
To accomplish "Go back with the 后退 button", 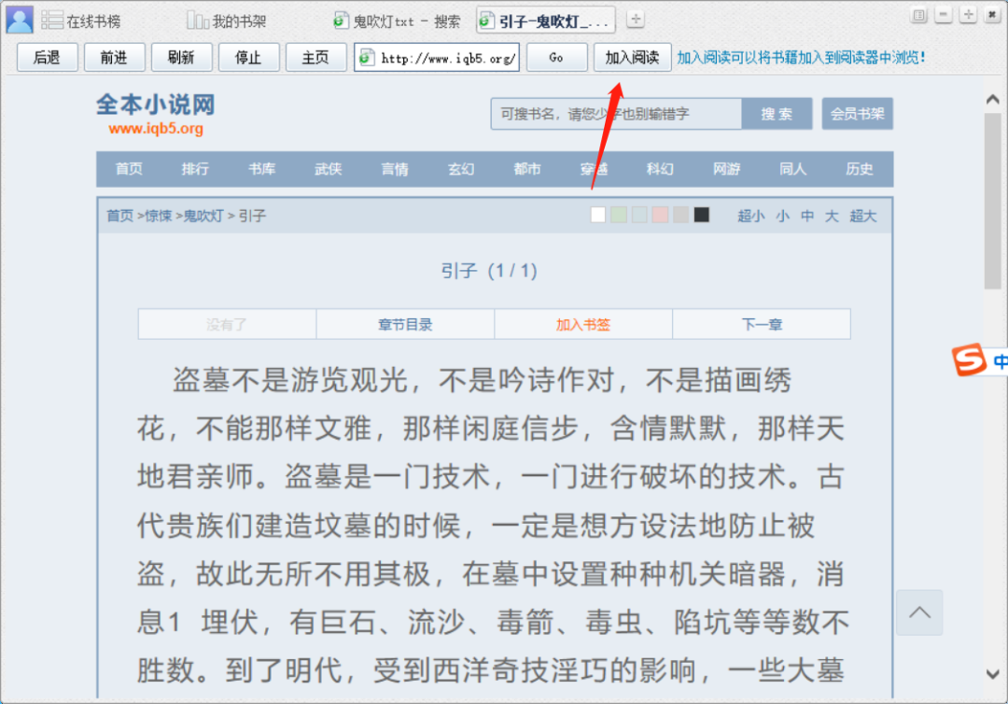I will pos(47,58).
